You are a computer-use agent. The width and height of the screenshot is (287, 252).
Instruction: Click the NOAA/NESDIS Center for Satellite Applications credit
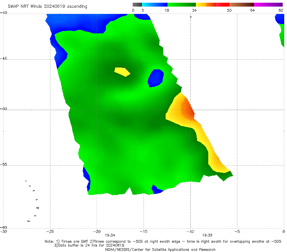(x=160, y=250)
